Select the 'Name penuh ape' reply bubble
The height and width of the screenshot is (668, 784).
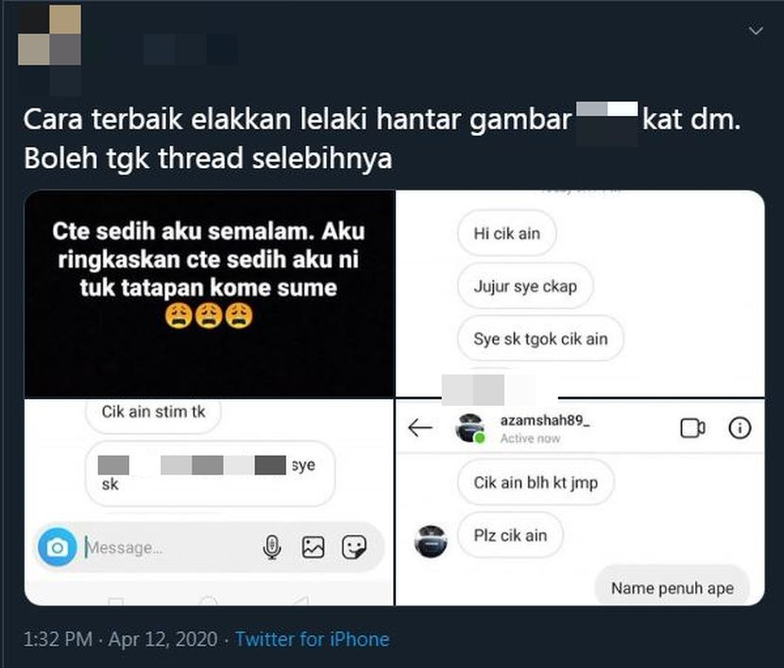pyautogui.click(x=672, y=588)
